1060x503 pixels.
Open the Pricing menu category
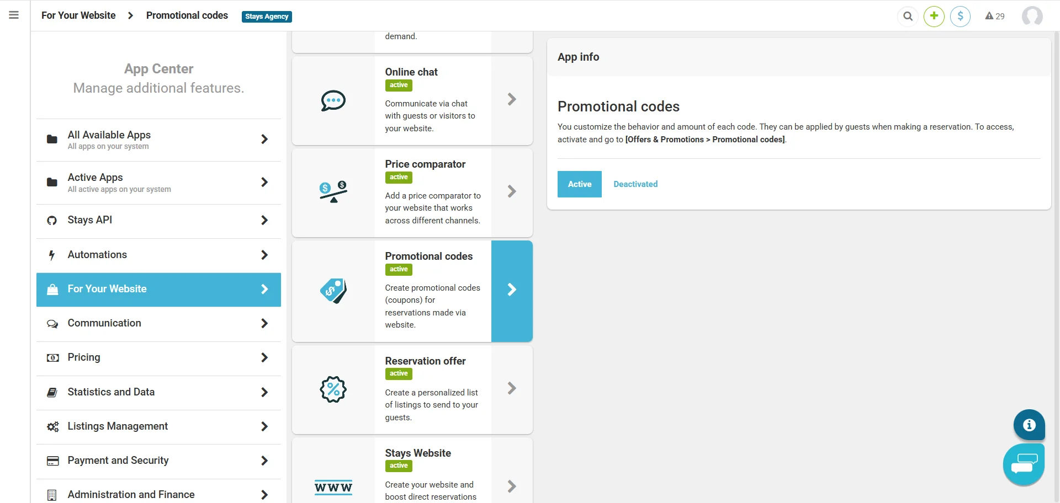point(158,358)
